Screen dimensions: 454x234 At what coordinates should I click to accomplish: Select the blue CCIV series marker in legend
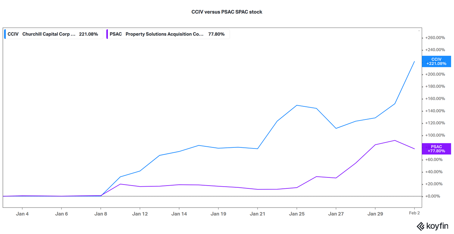point(5,34)
